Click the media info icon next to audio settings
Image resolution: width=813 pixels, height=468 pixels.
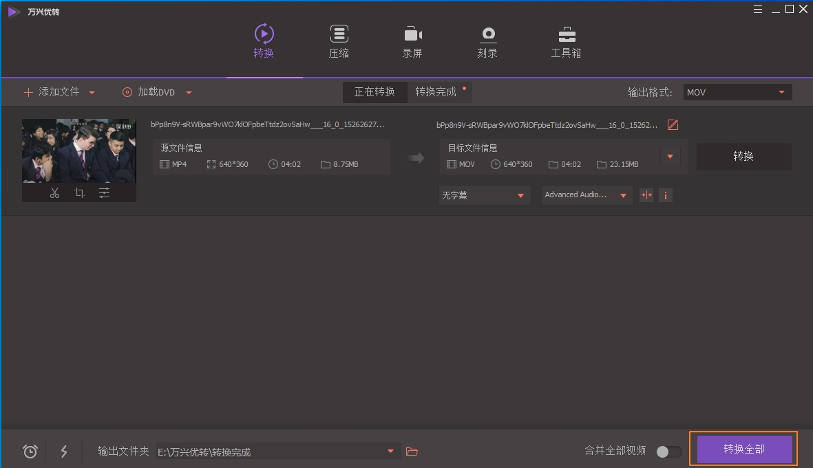click(x=665, y=195)
